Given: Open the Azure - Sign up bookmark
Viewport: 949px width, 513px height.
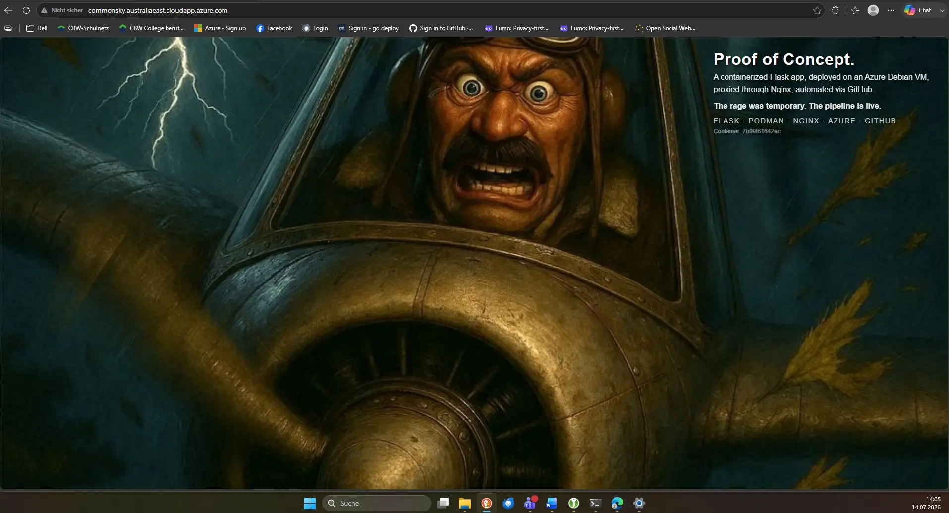Looking at the screenshot, I should [x=220, y=28].
